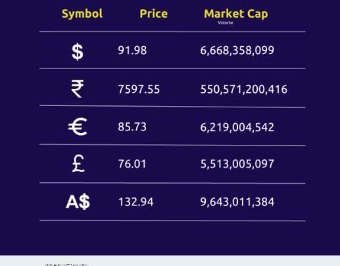Click the 91.98 dollar price
The image size is (340, 266).
tap(132, 50)
